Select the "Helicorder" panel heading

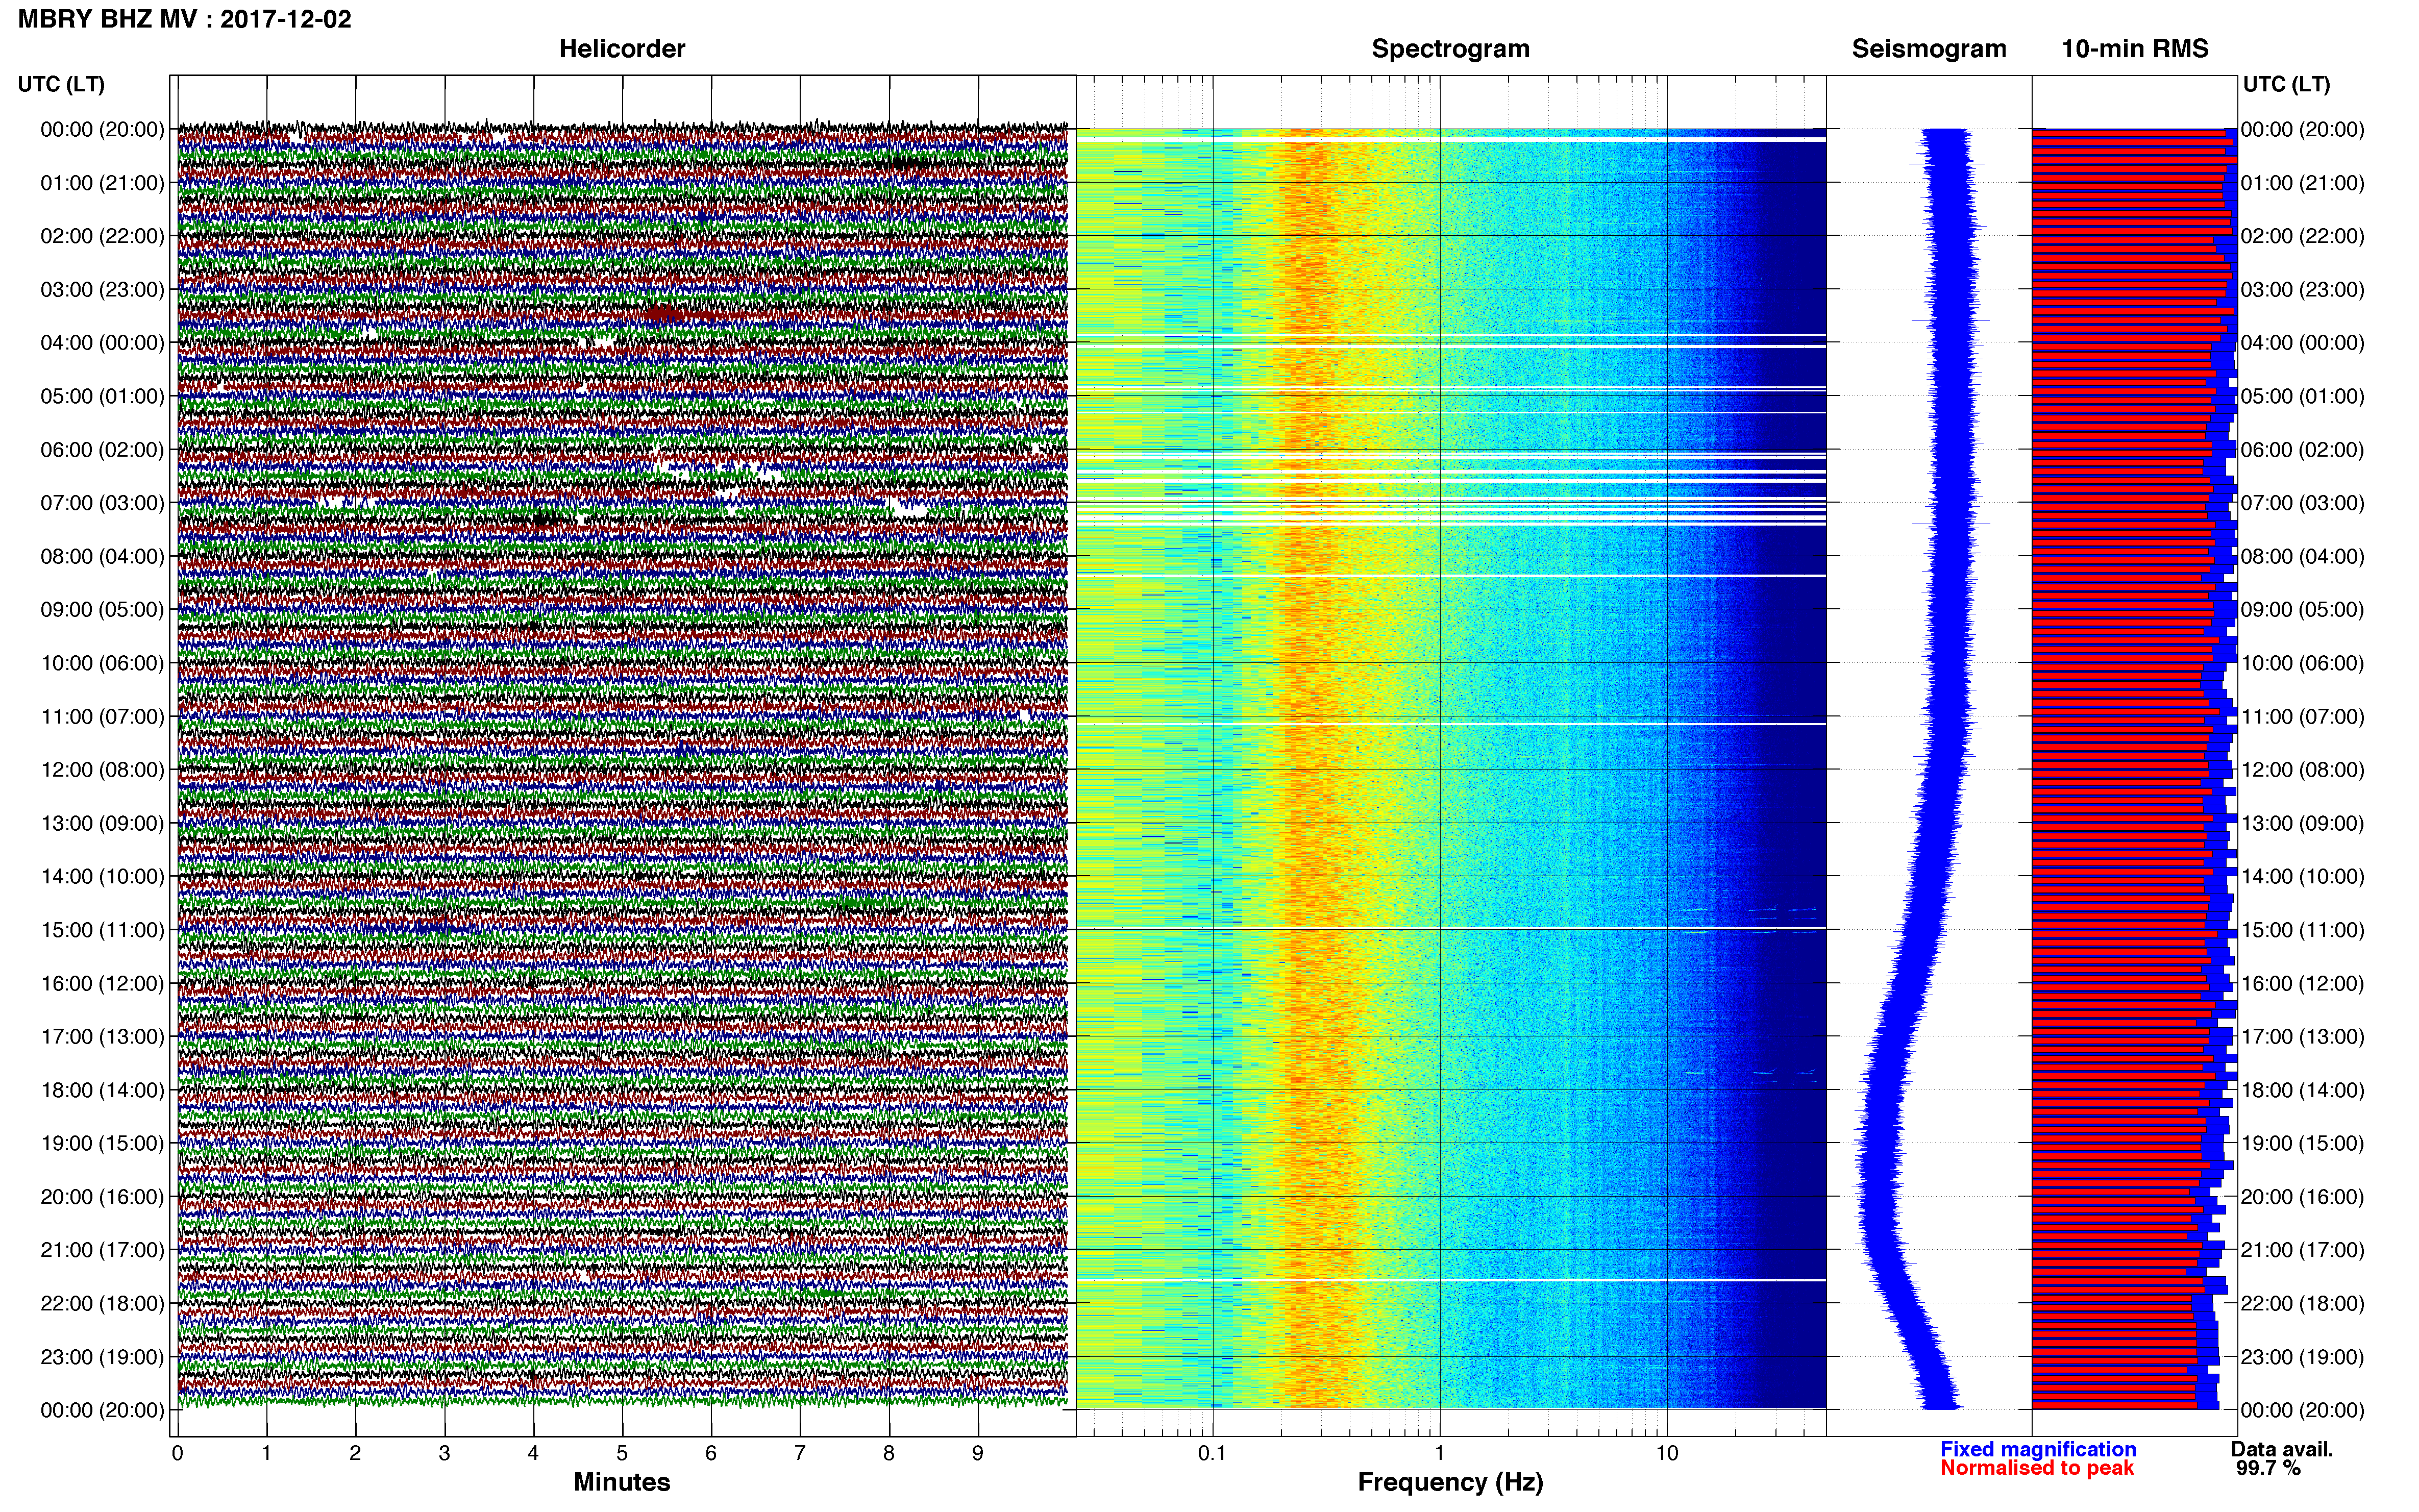click(x=622, y=49)
